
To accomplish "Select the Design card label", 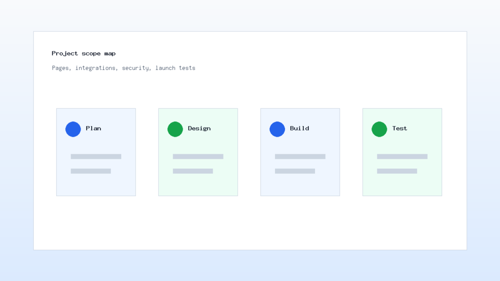I will [199, 128].
